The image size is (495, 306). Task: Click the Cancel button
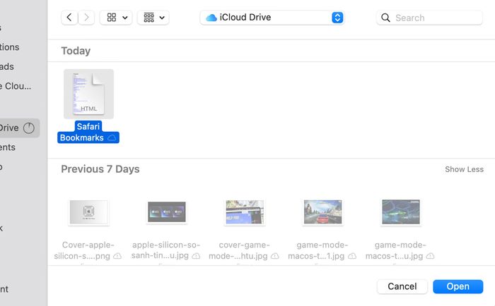click(402, 286)
